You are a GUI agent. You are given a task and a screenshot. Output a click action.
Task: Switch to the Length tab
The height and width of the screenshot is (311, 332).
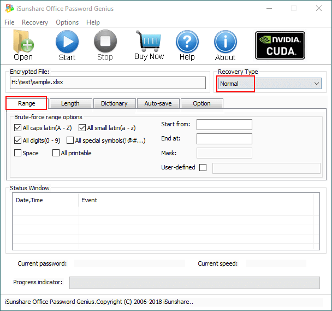pyautogui.click(x=70, y=103)
